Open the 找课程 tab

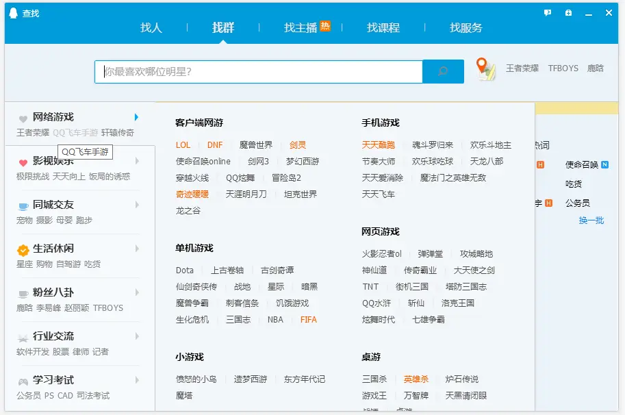click(x=383, y=27)
